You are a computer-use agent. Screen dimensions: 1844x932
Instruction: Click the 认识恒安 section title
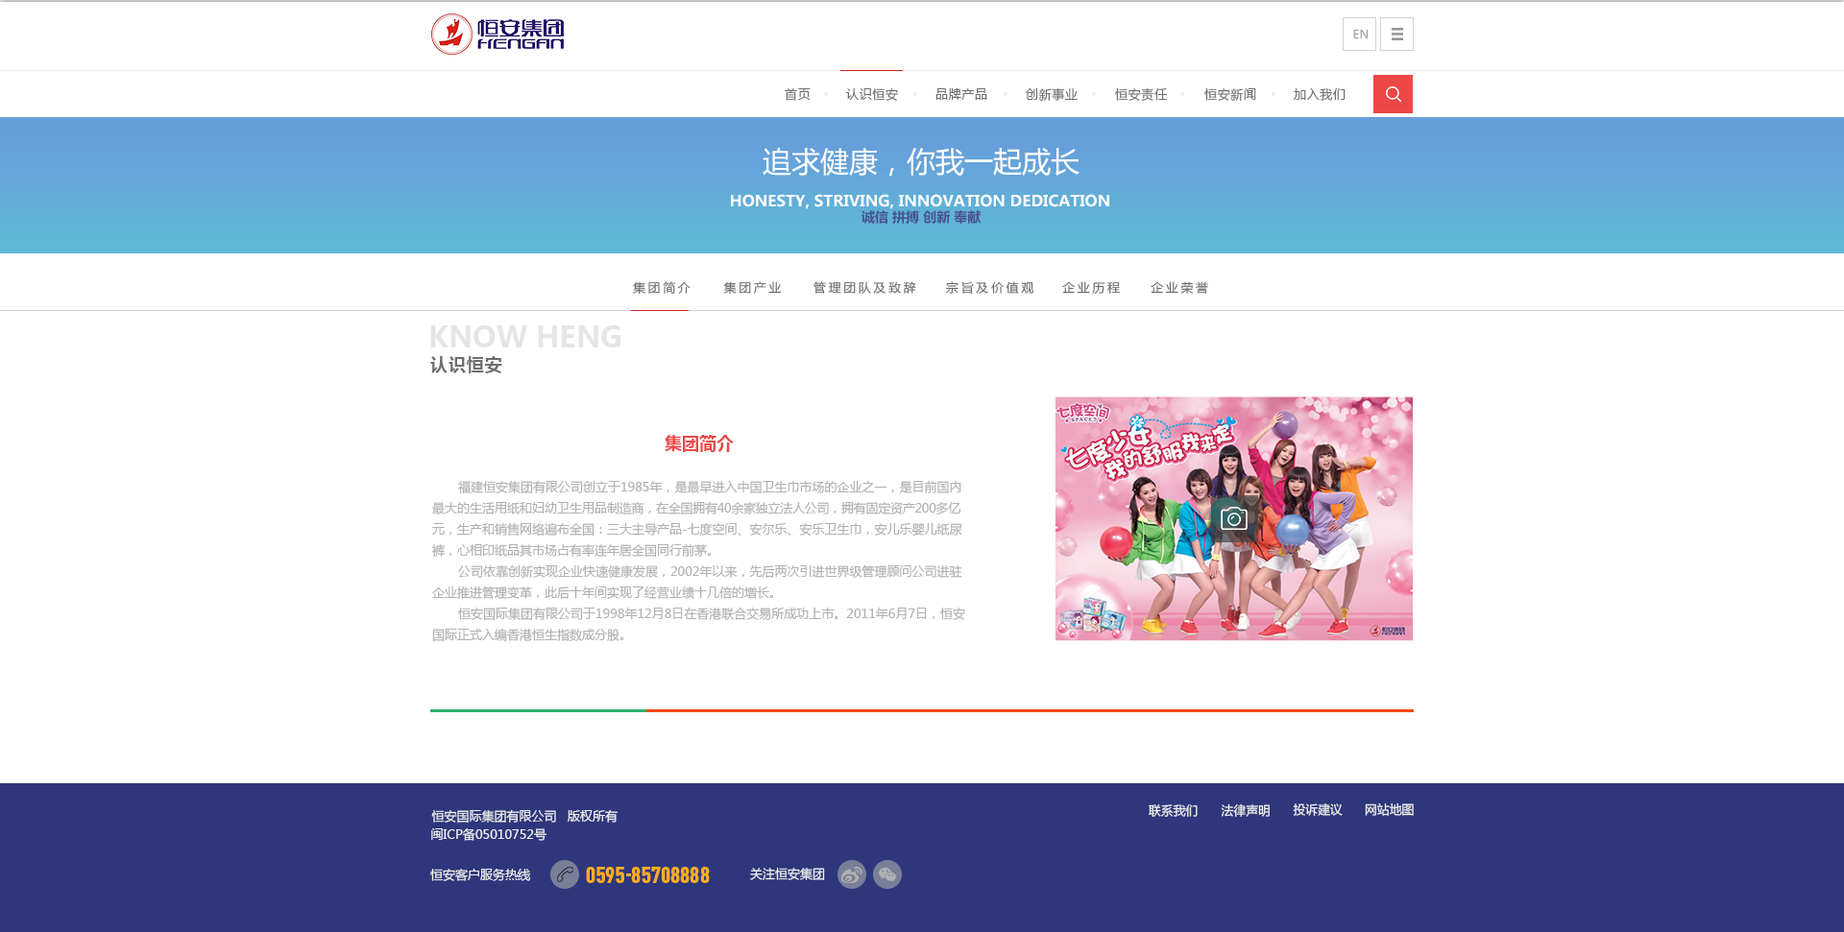[x=466, y=365]
